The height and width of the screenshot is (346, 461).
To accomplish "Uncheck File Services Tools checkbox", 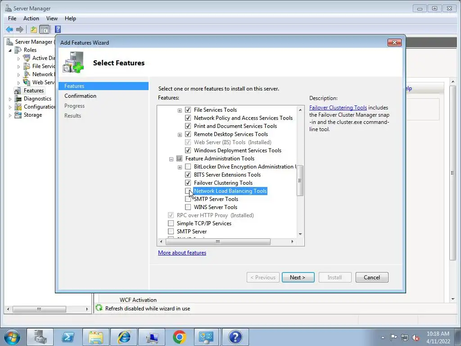I will 188,110.
